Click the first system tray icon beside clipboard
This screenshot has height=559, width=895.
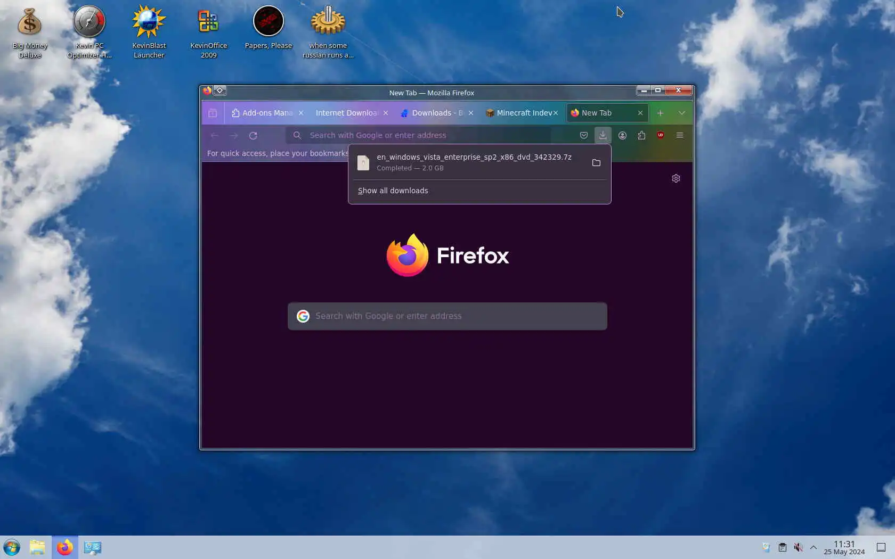point(766,547)
